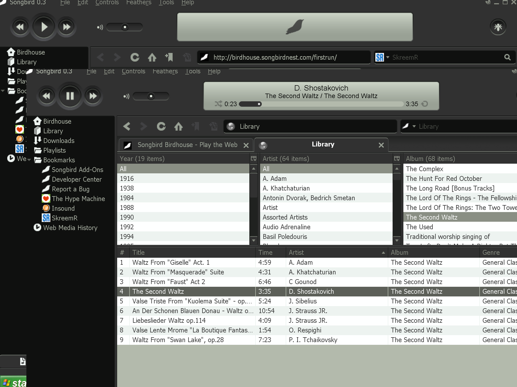This screenshot has height=387, width=517.
Task: Pause playback in the front Songbird window
Action: (70, 96)
